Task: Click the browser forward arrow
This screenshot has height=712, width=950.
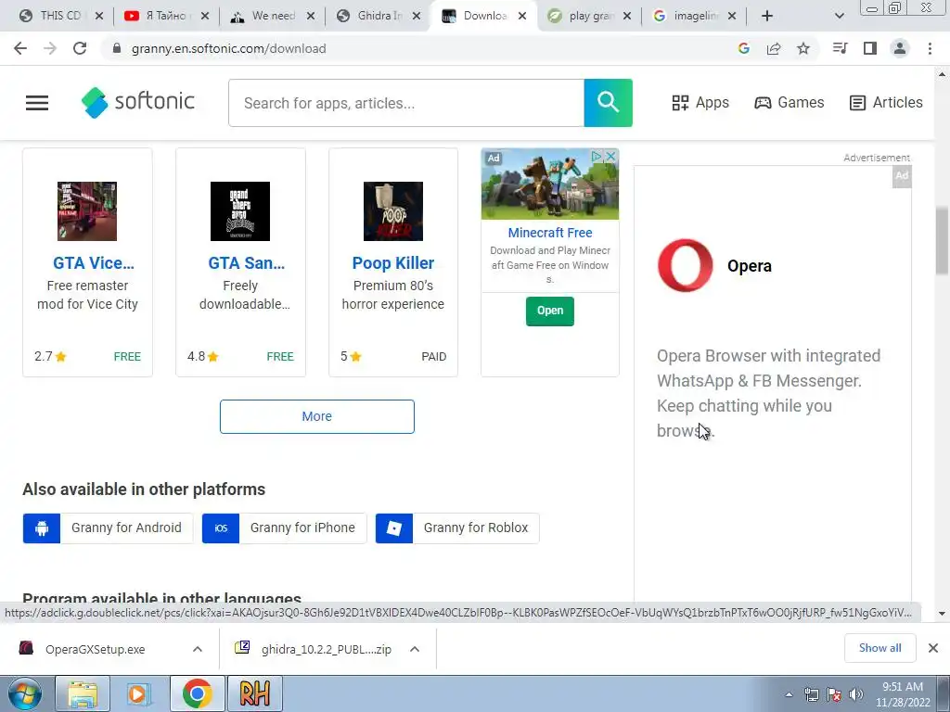Action: [x=50, y=48]
